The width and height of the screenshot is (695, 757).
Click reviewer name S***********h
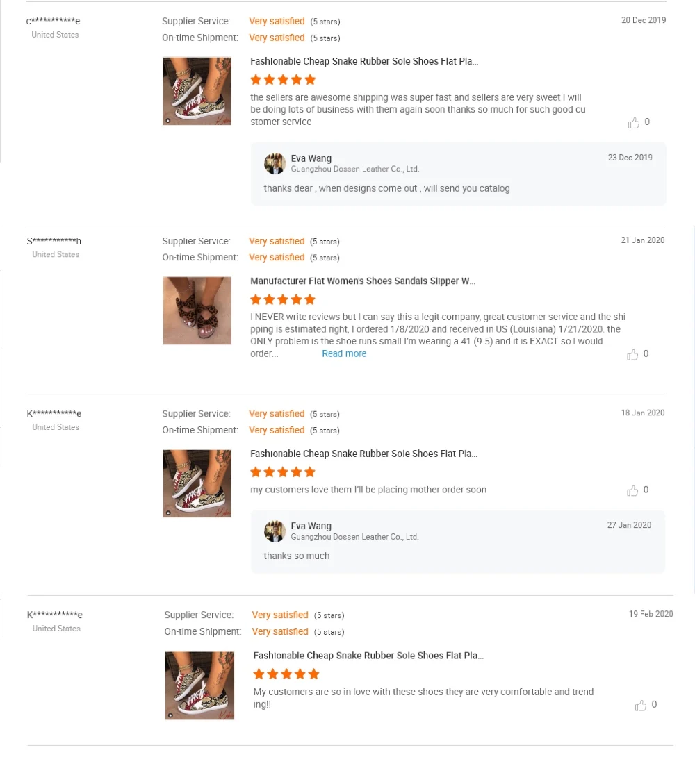point(54,242)
